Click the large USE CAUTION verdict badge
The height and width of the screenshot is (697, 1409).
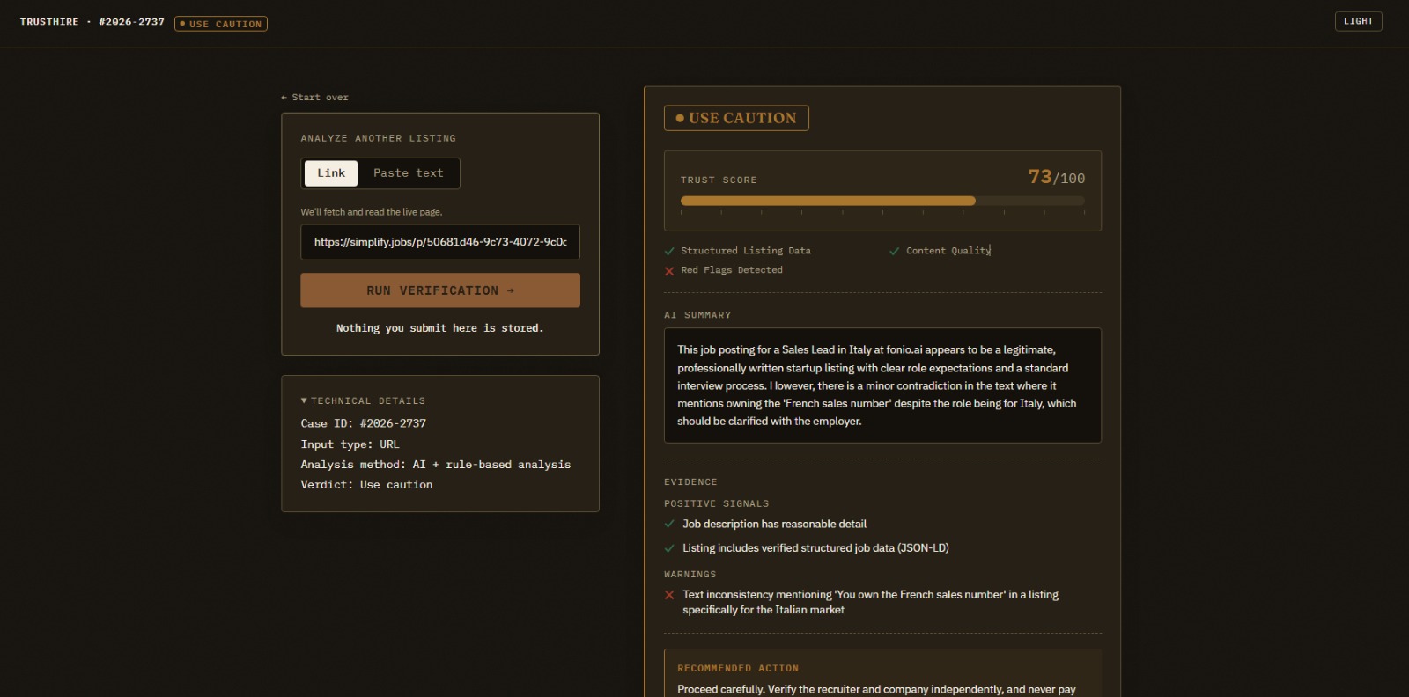pyautogui.click(x=736, y=118)
